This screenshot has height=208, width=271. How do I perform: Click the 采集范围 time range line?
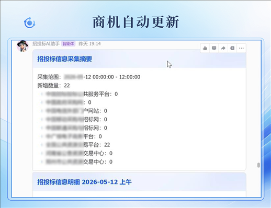coord(89,77)
